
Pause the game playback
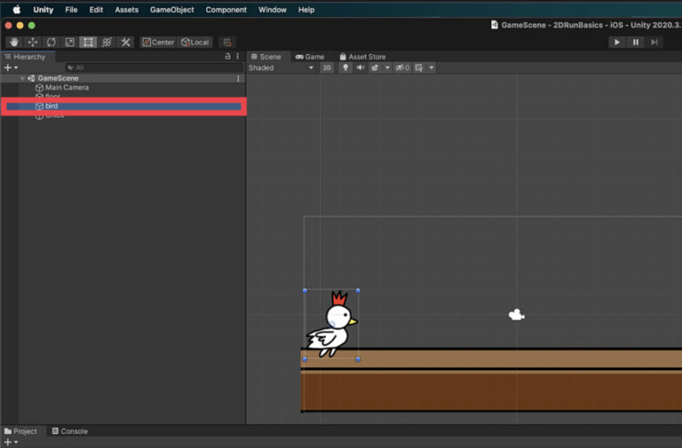pyautogui.click(x=636, y=43)
